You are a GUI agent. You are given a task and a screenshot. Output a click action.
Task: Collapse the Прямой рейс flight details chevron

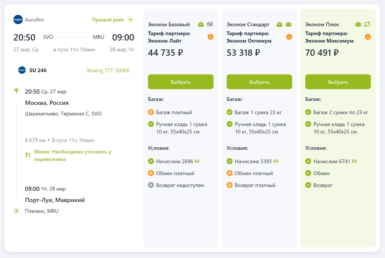(130, 20)
